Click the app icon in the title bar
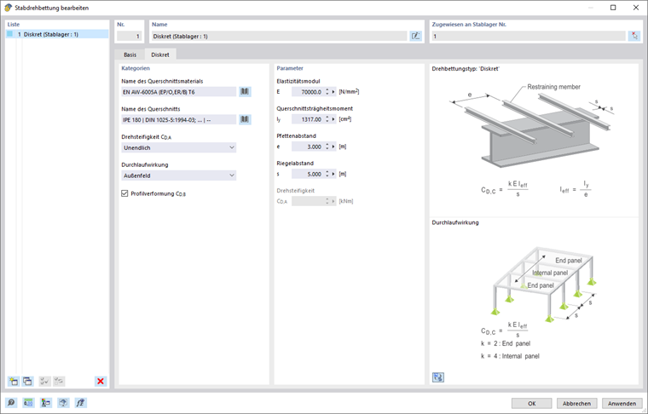The width and height of the screenshot is (648, 414). tap(8, 8)
